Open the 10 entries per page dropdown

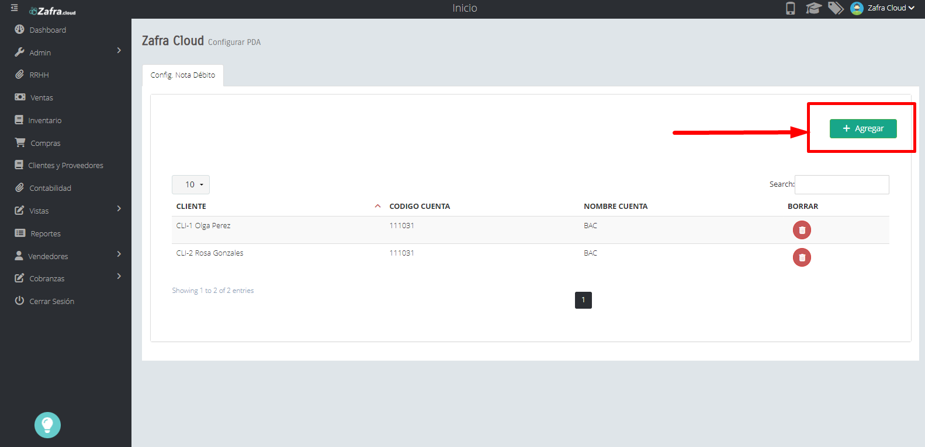click(190, 184)
